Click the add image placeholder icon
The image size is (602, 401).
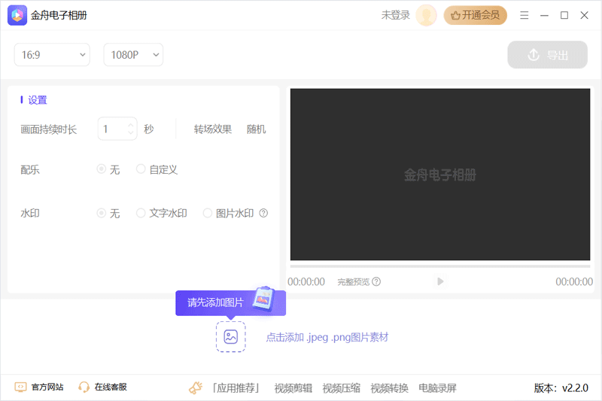230,337
